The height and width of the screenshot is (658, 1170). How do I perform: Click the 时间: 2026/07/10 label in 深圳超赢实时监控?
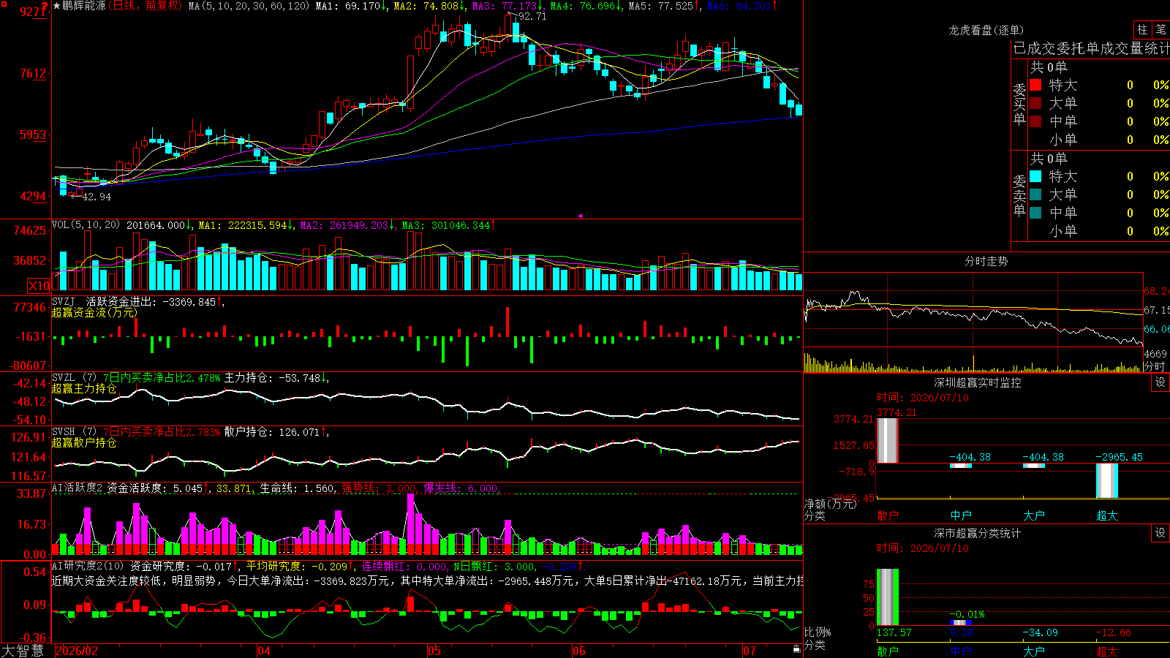click(x=922, y=398)
